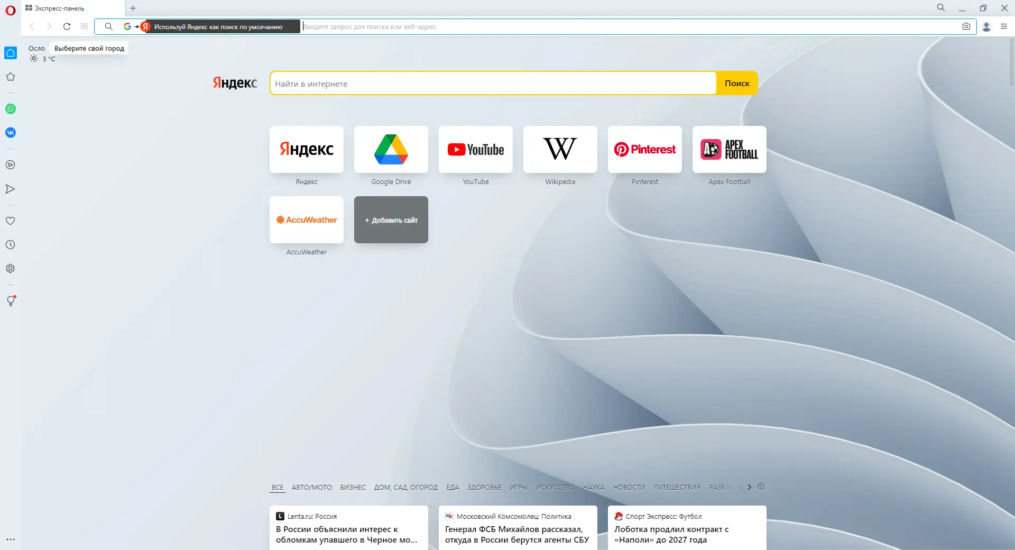Click the Speed Dial grid toolbar icon
This screenshot has height=550, width=1015.
[84, 26]
